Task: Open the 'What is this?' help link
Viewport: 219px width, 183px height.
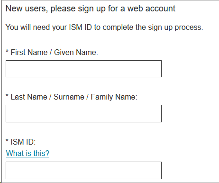Action: coord(27,153)
